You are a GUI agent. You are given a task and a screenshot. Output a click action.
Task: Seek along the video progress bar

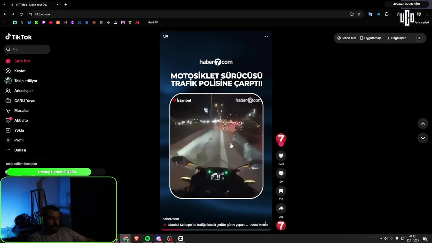216,230
